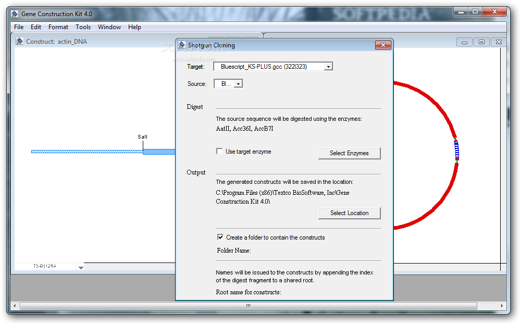Click the enzymes list AatII, Acc36I, AccB7I

(x=244, y=129)
